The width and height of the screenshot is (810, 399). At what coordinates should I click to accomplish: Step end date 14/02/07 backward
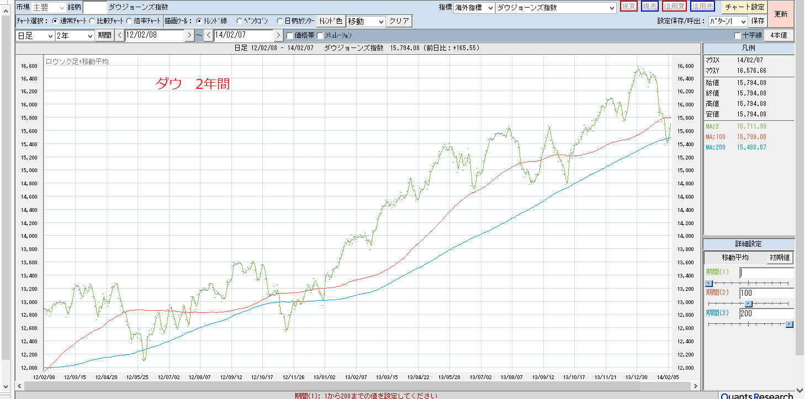(209, 35)
